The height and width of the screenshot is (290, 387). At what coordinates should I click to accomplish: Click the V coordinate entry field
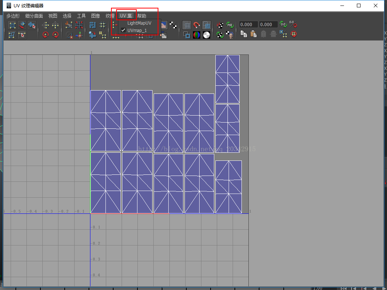[268, 25]
